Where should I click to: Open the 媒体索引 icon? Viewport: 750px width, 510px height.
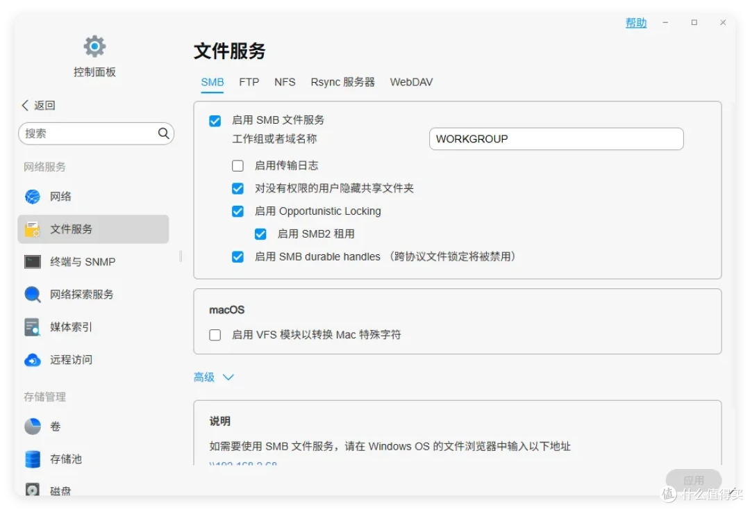tap(33, 327)
